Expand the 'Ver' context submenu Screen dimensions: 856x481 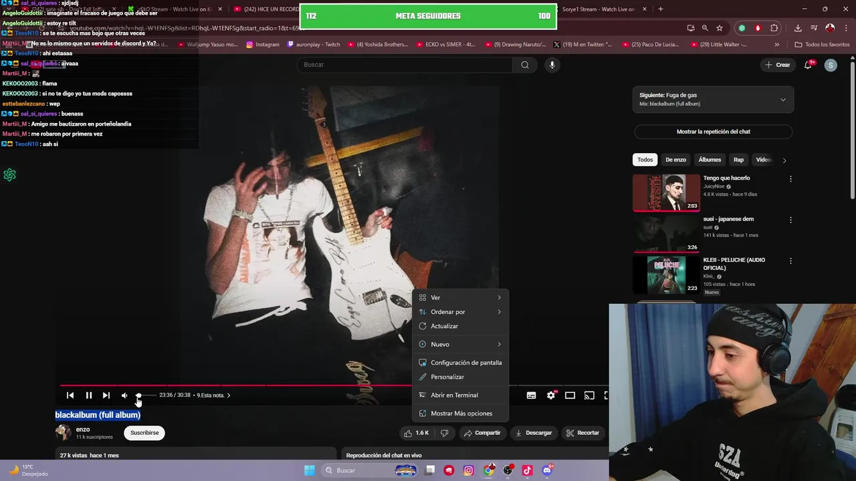pos(460,297)
